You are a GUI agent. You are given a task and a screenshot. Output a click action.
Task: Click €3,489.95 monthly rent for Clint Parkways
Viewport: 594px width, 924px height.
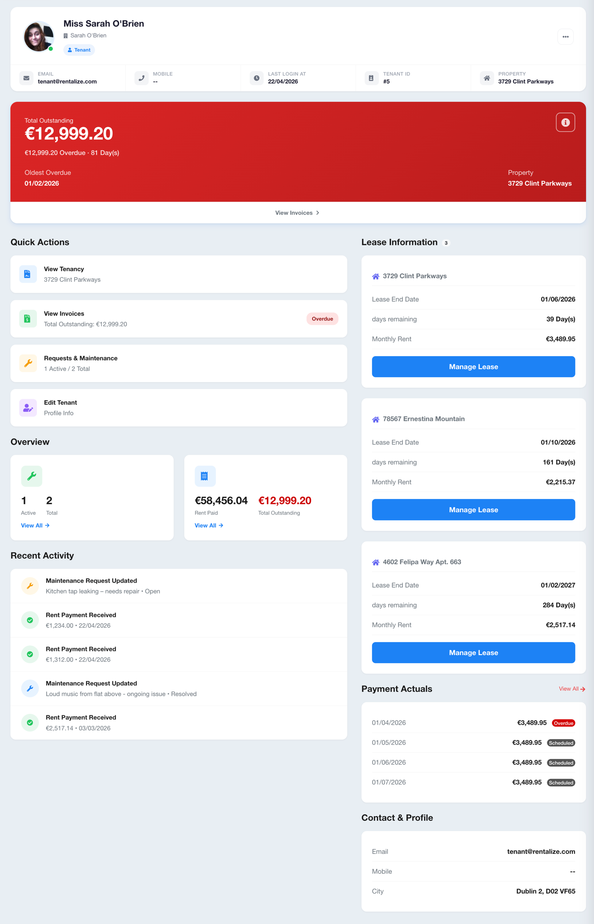point(560,339)
